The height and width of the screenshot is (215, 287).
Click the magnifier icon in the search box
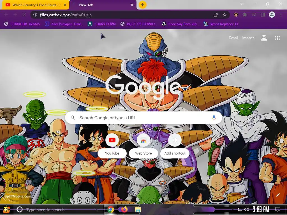tap(73, 118)
